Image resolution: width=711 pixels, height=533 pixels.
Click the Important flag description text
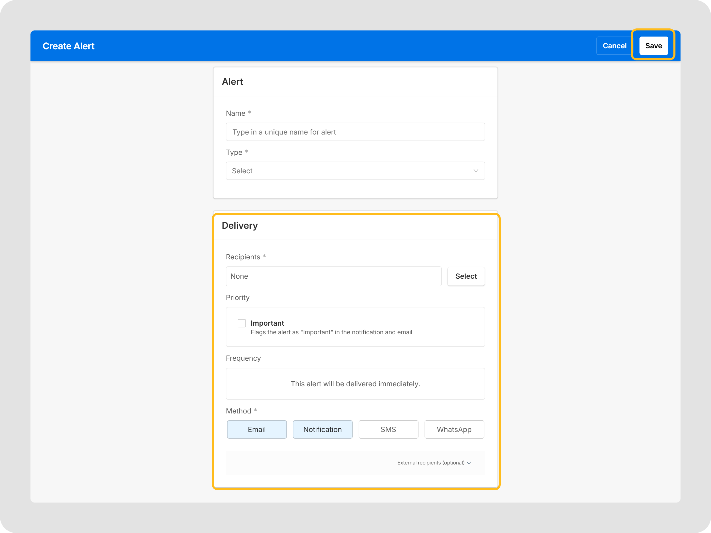point(331,332)
